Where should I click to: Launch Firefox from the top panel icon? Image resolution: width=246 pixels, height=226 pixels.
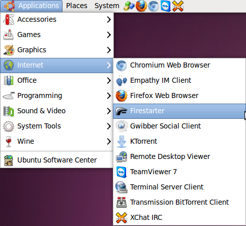point(141,6)
